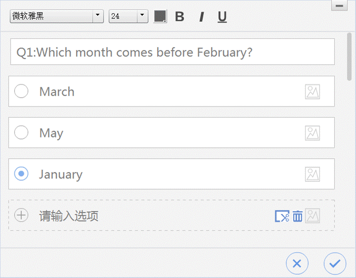Add new option with the plus icon
Image resolution: width=356 pixels, height=278 pixels.
pos(21,215)
